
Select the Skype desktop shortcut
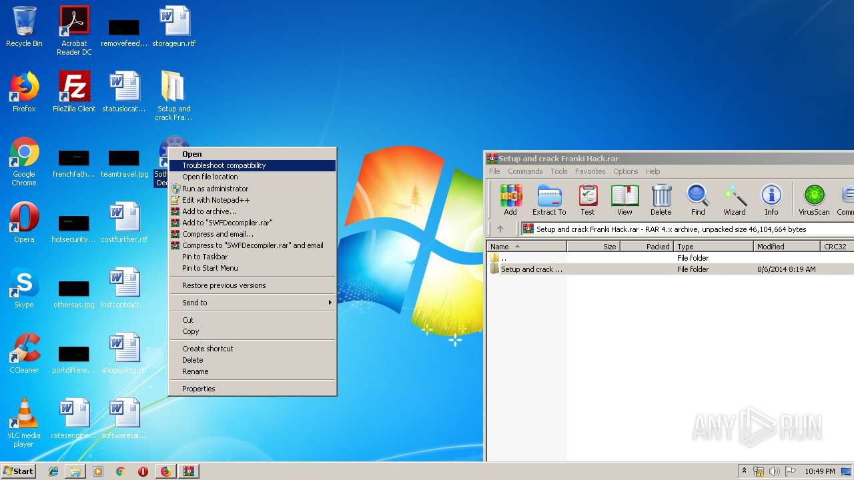coord(24,288)
